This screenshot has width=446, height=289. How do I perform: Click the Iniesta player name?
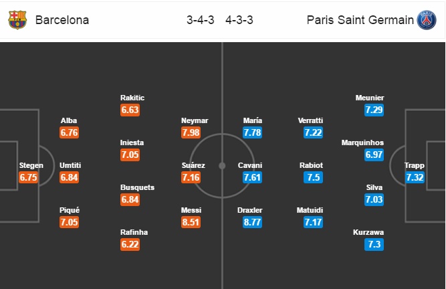pos(132,142)
